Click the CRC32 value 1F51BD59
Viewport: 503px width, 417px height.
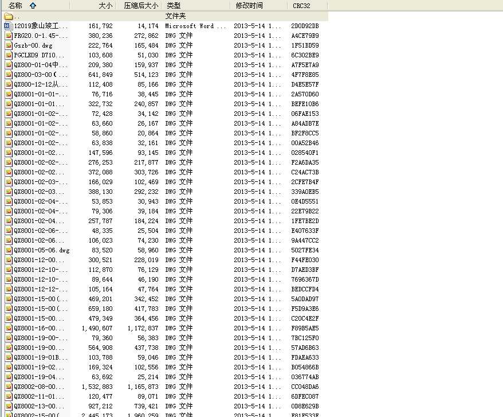click(305, 45)
